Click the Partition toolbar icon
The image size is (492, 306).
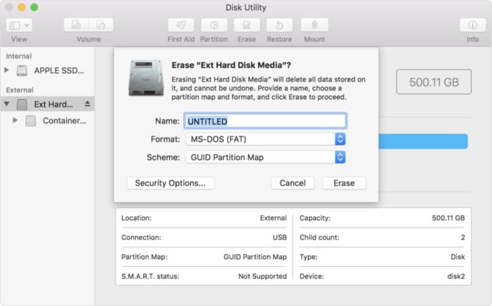click(x=214, y=25)
